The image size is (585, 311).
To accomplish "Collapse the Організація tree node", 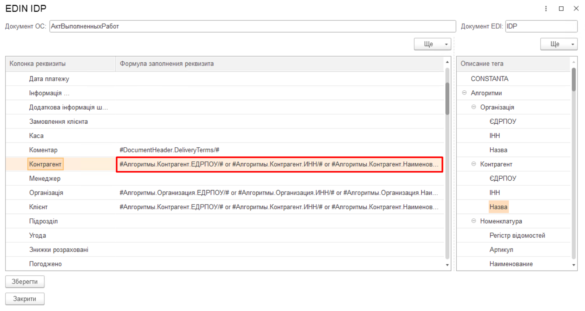I will [474, 107].
